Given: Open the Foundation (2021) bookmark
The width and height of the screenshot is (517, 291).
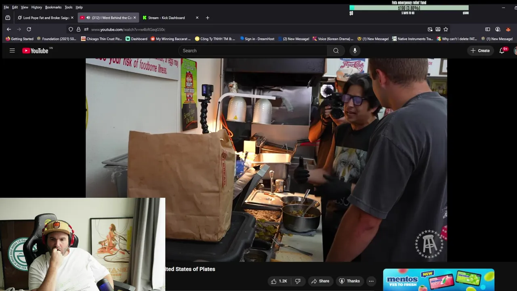Looking at the screenshot, I should coord(56,39).
